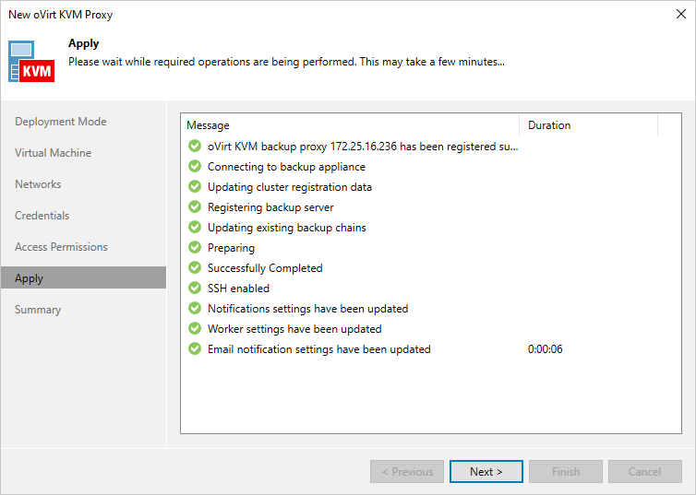
Task: Click green check icon beside 'Updating existing backup chains'
Action: 195,227
